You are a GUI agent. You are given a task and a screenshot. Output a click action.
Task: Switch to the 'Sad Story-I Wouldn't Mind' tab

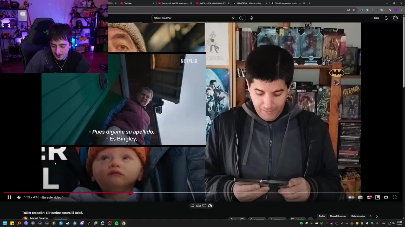point(213,3)
